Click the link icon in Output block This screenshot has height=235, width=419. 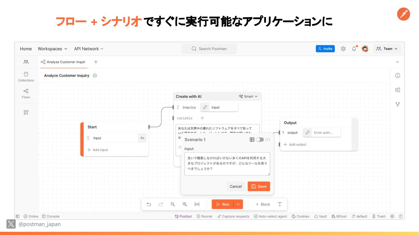pos(307,133)
